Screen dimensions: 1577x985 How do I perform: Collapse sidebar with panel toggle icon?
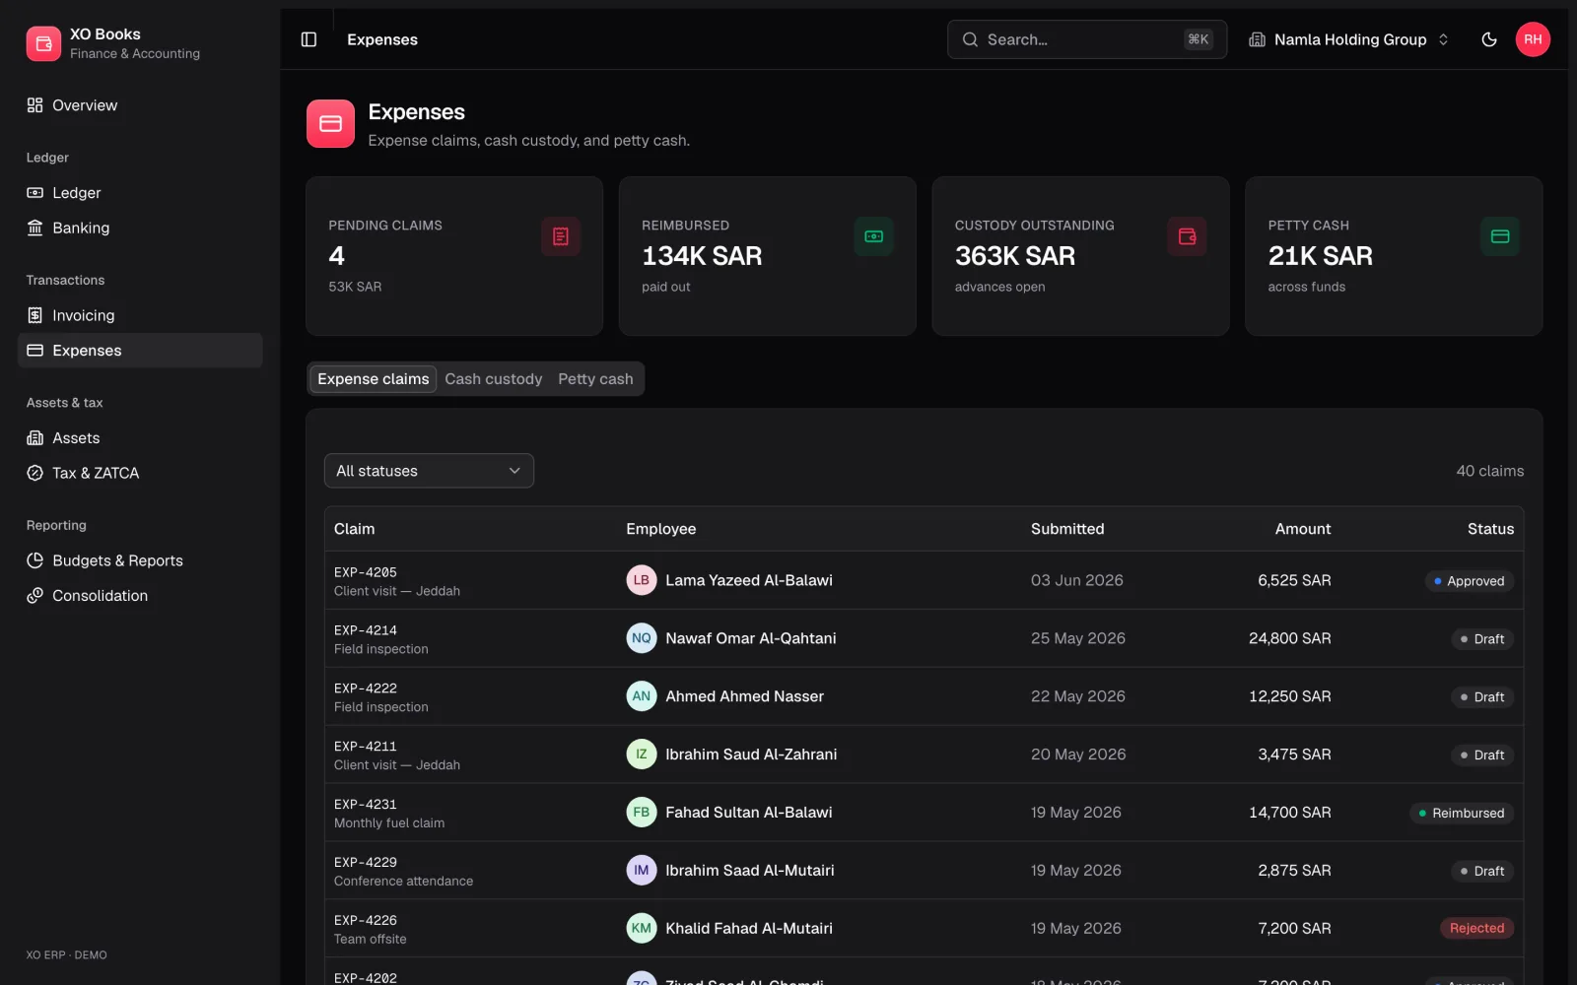click(x=309, y=39)
